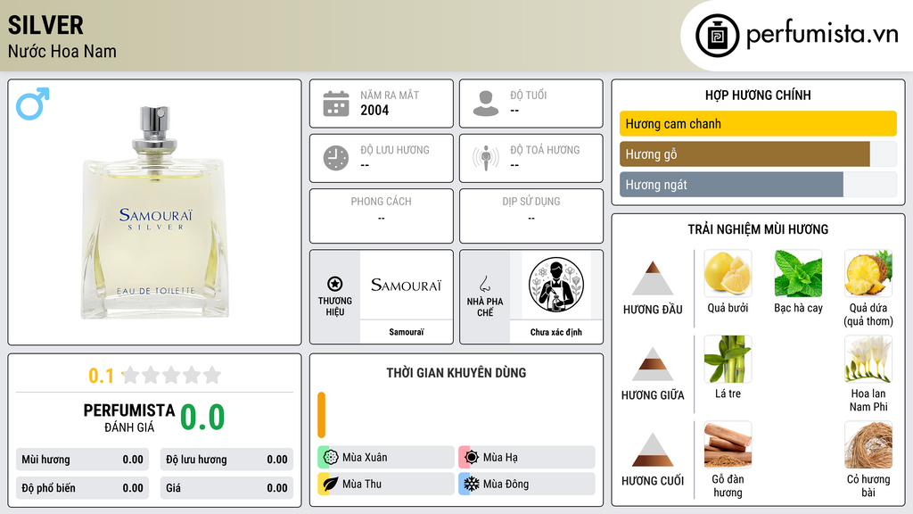
Task: Click the star badge Thương Hiệu icon
Action: click(335, 284)
